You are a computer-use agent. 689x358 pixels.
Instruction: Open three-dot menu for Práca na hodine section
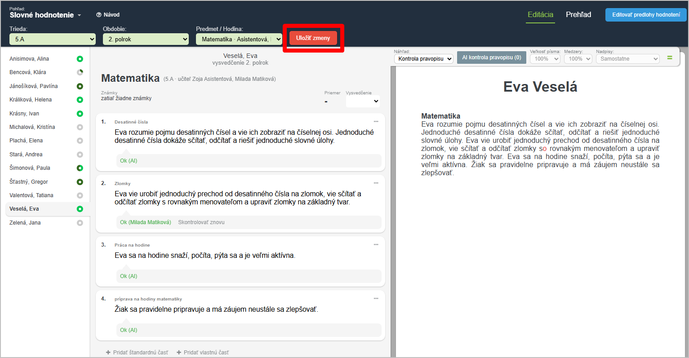(376, 245)
